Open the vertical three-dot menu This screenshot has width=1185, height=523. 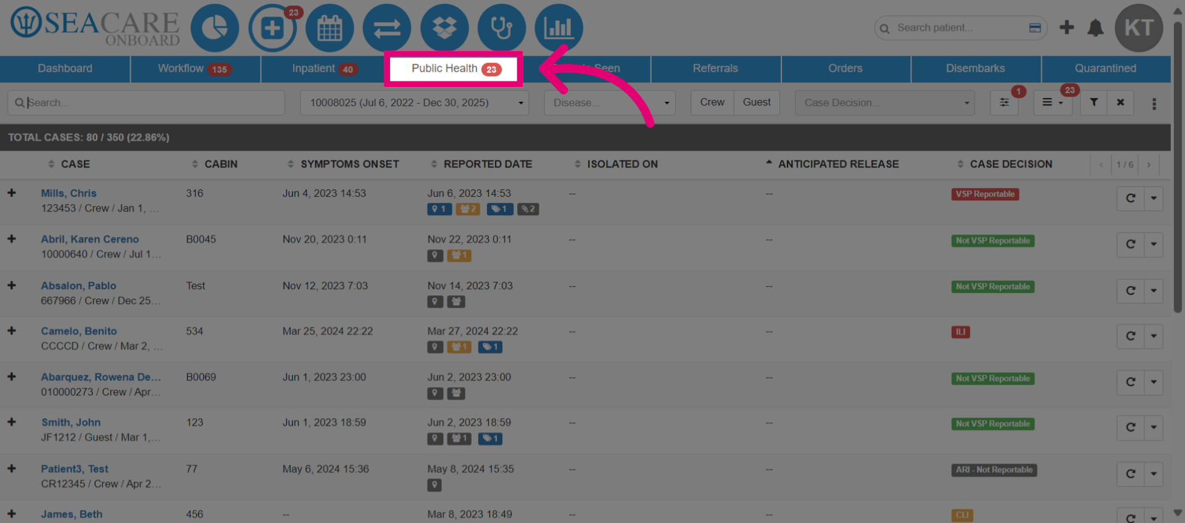(x=1154, y=104)
